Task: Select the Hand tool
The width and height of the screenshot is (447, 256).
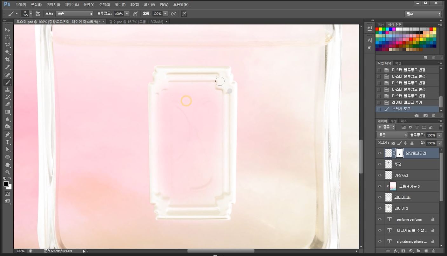Action: 8,165
